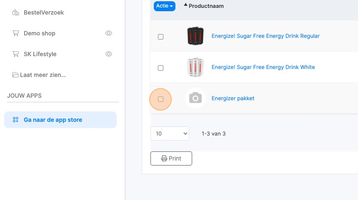
Task: Check the Energy Drink Regular checkbox
Action: (161, 37)
